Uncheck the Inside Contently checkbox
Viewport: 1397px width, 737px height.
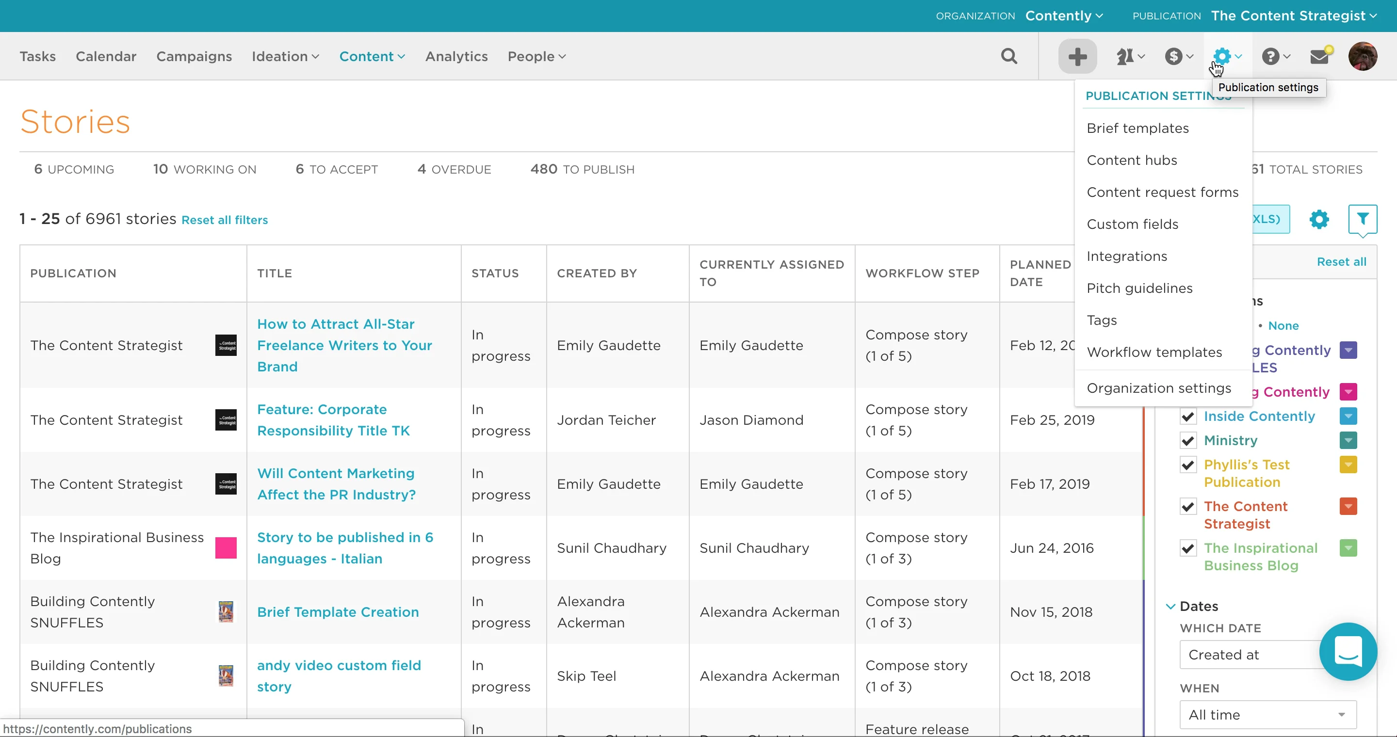1187,416
